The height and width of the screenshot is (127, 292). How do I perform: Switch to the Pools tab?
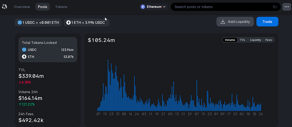click(x=42, y=7)
